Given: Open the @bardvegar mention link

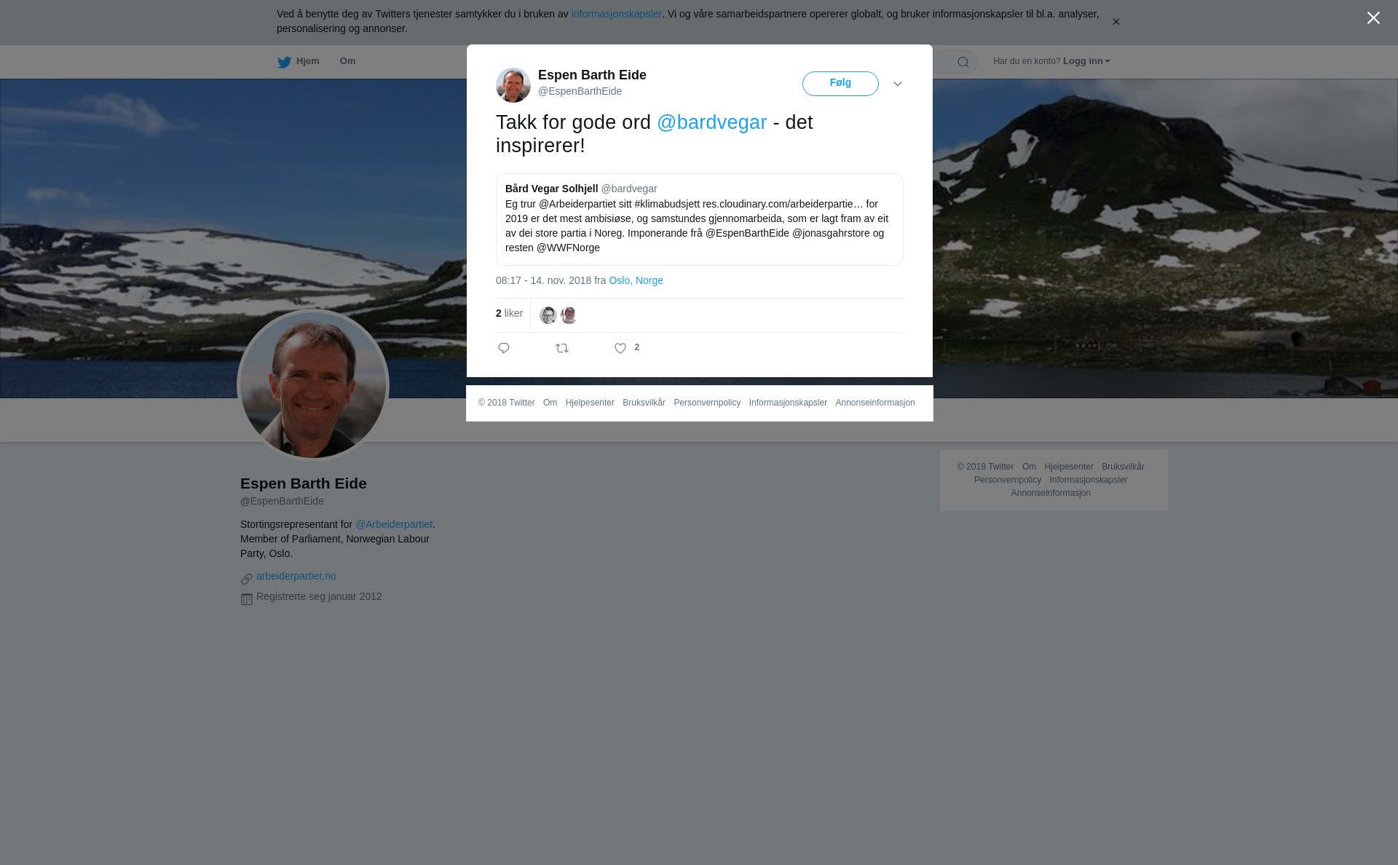Looking at the screenshot, I should pyautogui.click(x=712, y=122).
